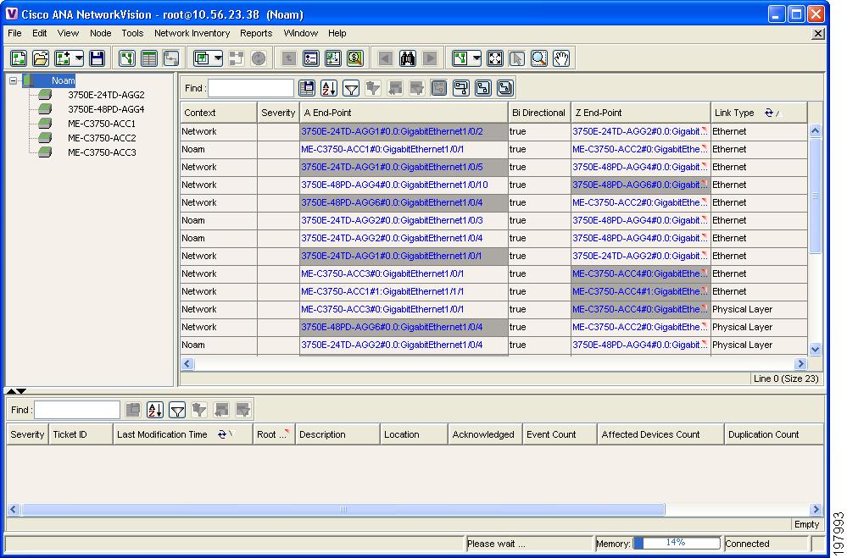Click the filter funnel icon in tickets toolbar
847x558 pixels.
(x=177, y=410)
